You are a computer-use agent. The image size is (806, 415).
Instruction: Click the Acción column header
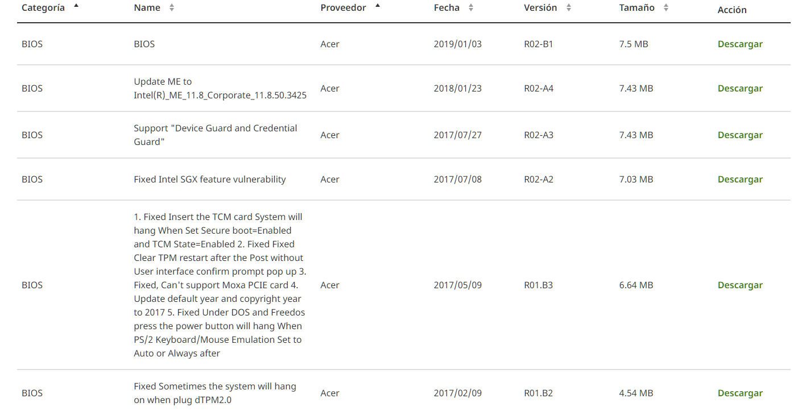(732, 10)
